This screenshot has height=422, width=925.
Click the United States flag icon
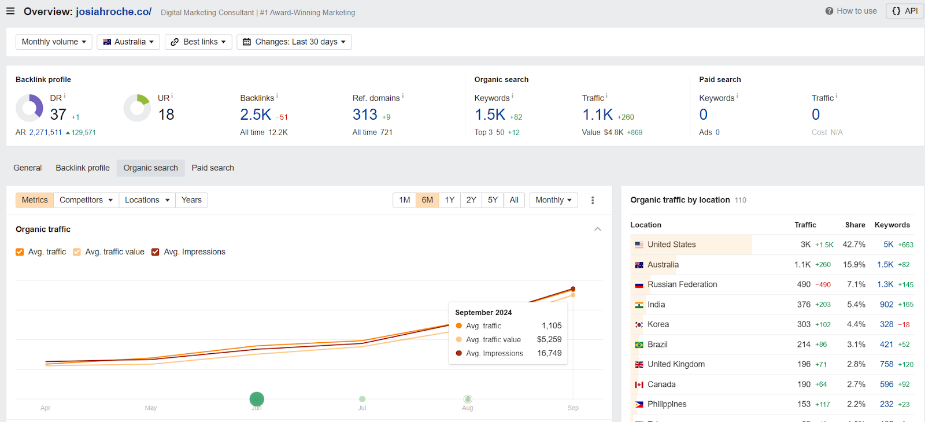[x=639, y=245]
